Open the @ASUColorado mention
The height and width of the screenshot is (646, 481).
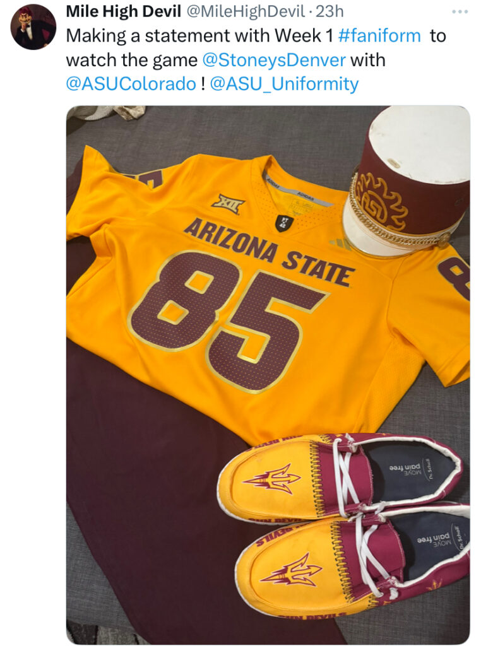pos(131,84)
